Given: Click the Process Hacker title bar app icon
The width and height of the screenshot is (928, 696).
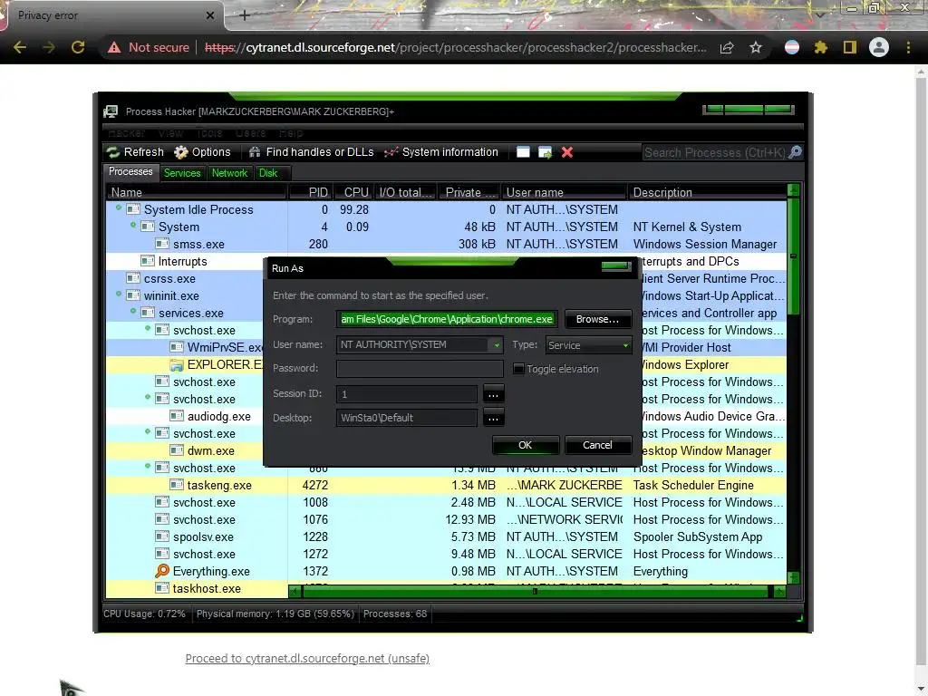Looking at the screenshot, I should click(111, 111).
